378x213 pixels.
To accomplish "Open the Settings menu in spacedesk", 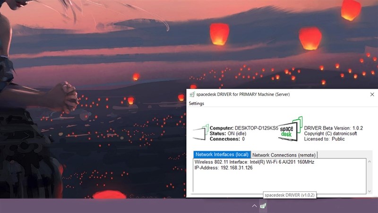I will 196,103.
